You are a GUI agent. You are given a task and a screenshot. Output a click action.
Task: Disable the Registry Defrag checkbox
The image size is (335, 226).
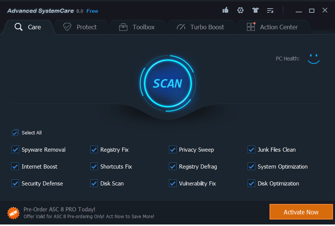173,167
